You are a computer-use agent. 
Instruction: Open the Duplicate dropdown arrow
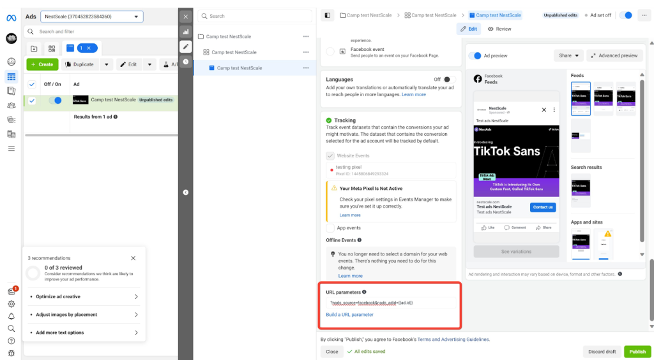[107, 64]
